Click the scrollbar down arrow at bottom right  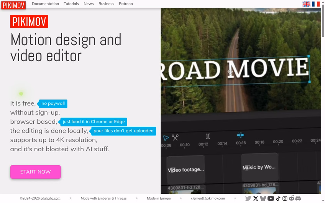click(x=323, y=201)
